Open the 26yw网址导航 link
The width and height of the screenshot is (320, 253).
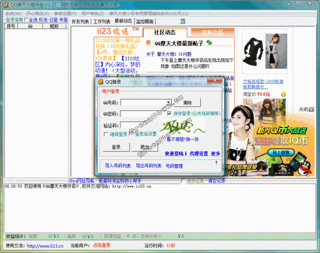coord(81,181)
